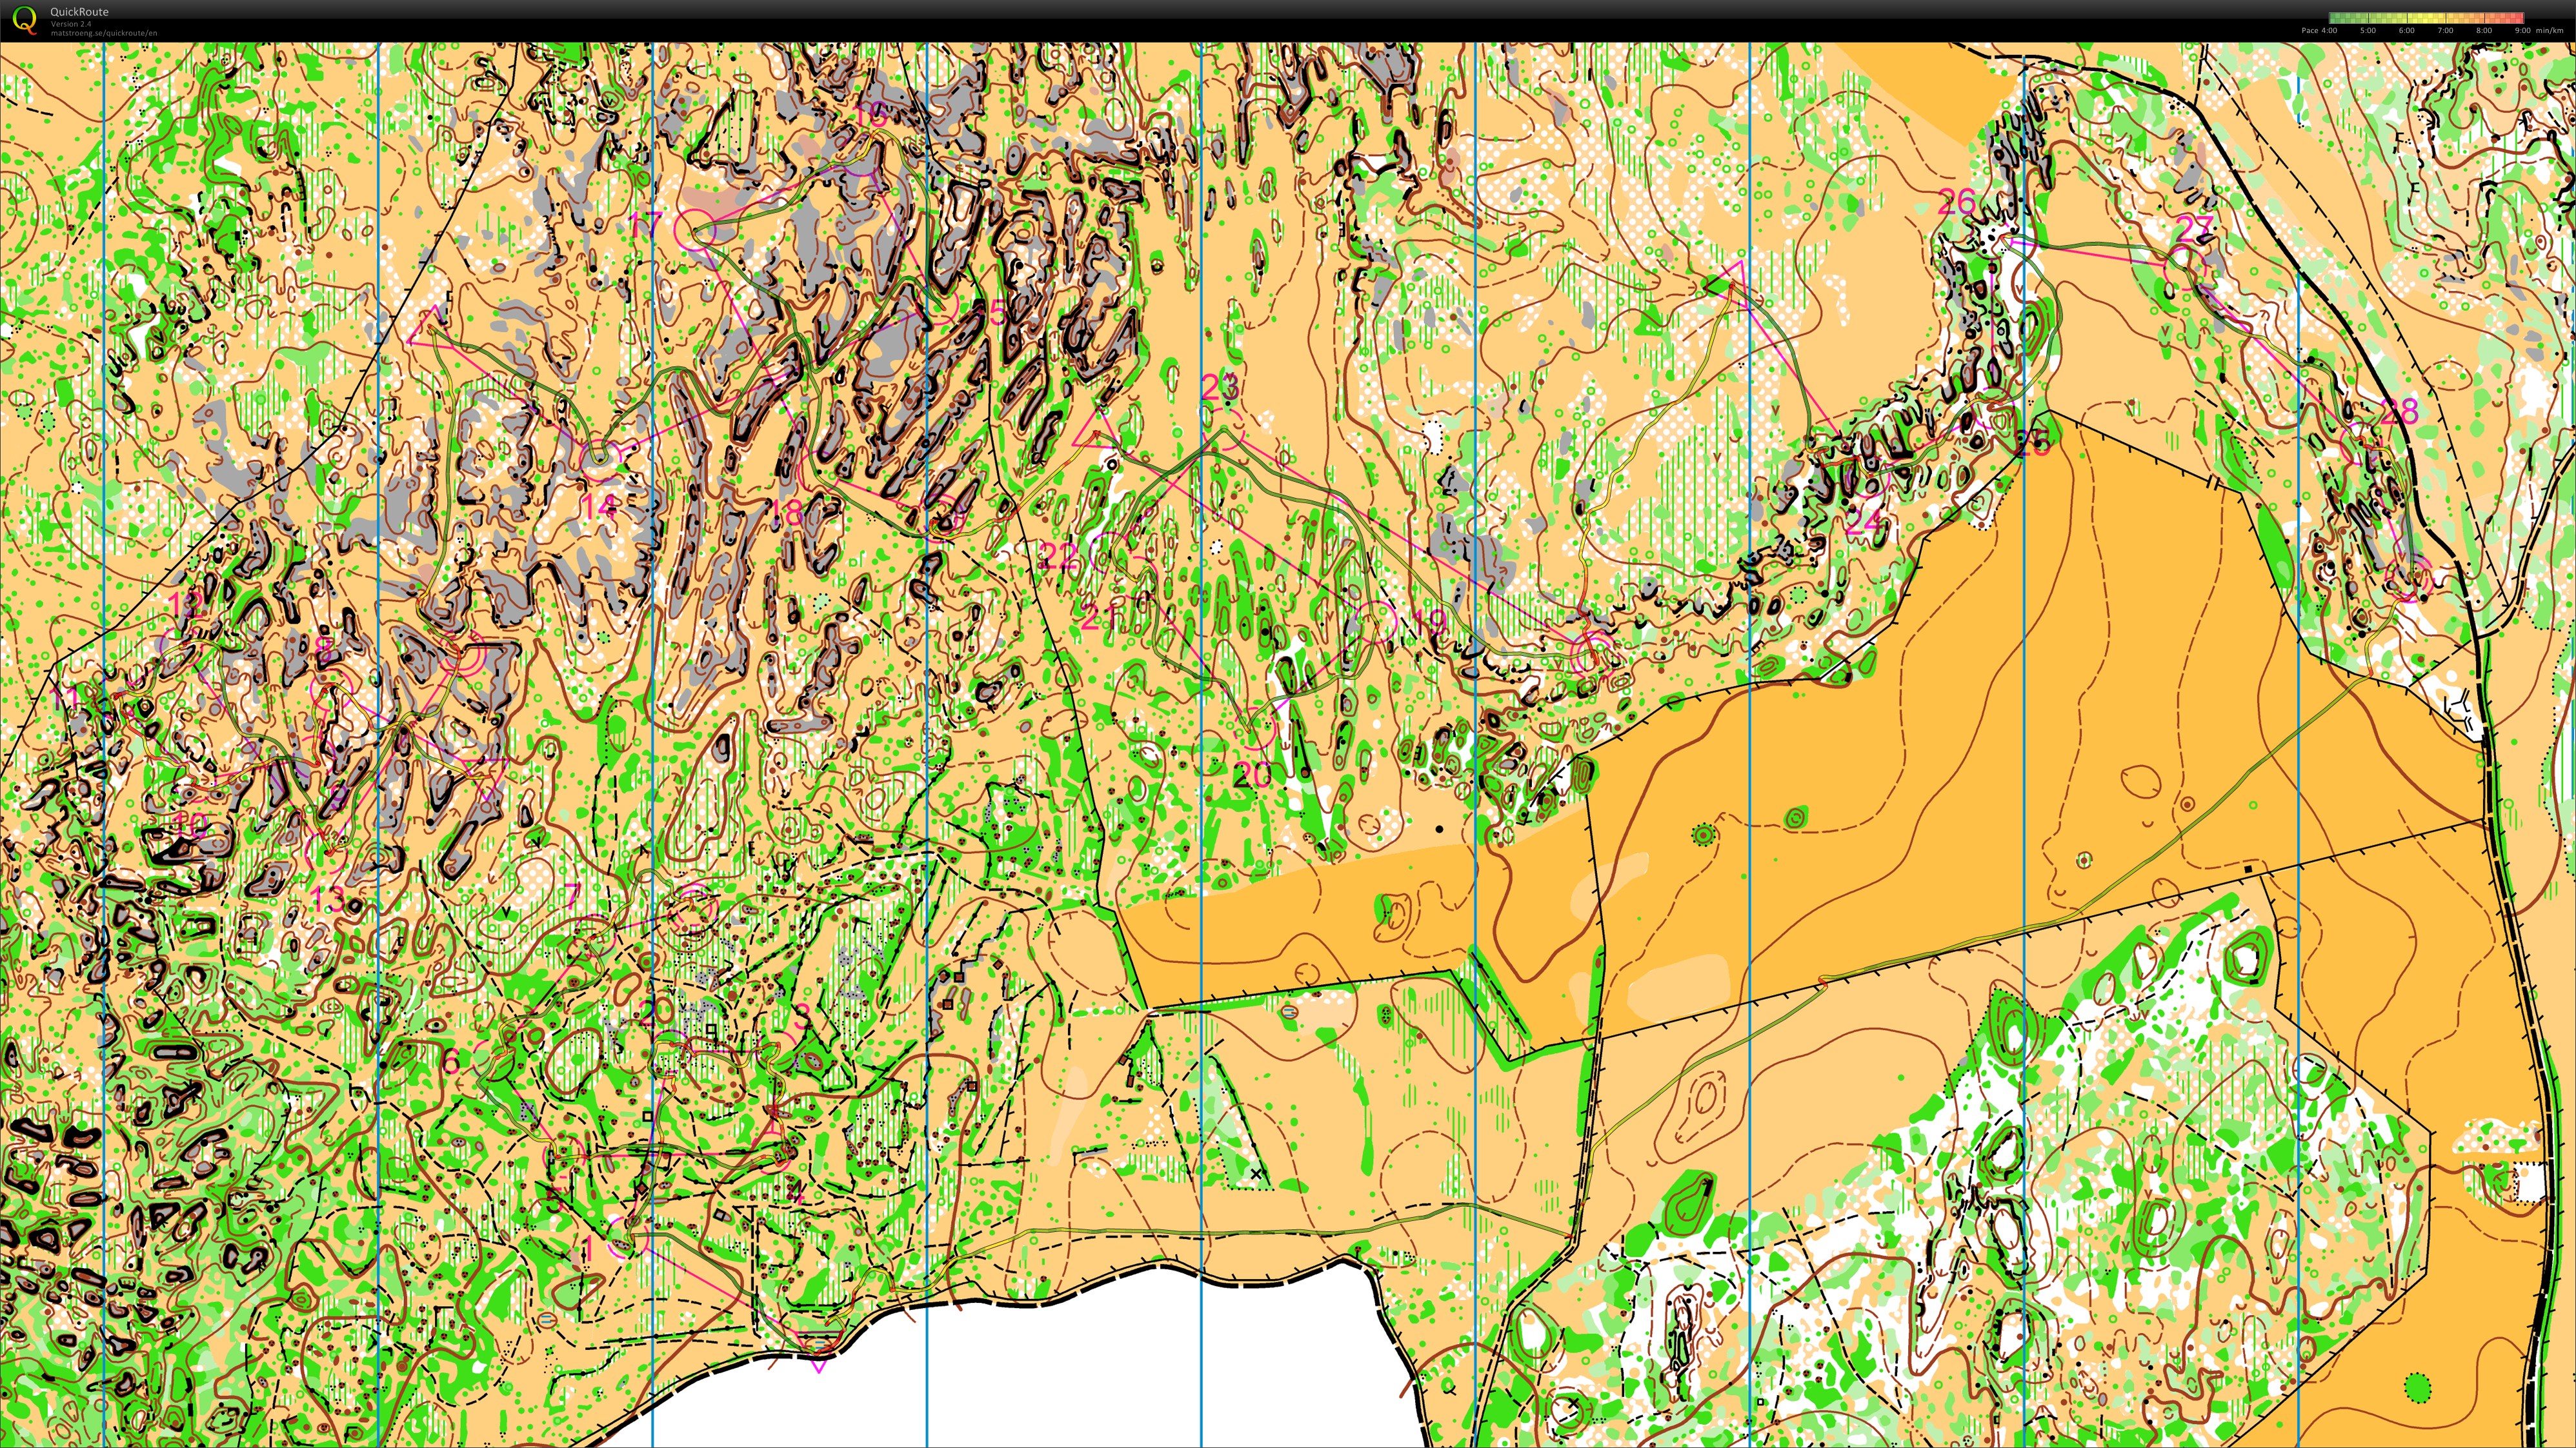Click the 5:00 pace legend label
2576x1448 pixels.
[x=2367, y=31]
